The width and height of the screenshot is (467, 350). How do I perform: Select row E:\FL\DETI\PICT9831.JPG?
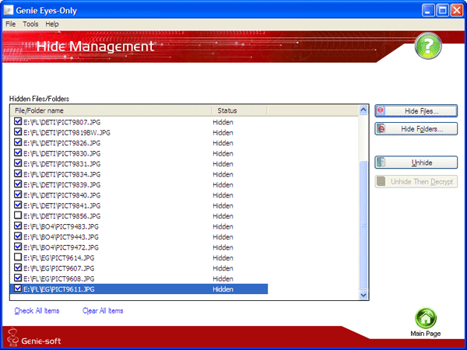tap(139, 163)
